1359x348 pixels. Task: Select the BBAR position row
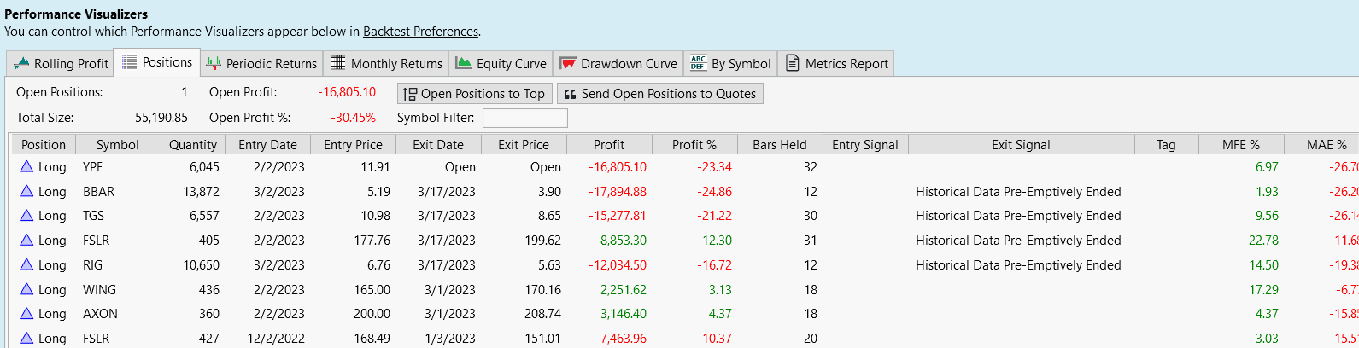(98, 192)
